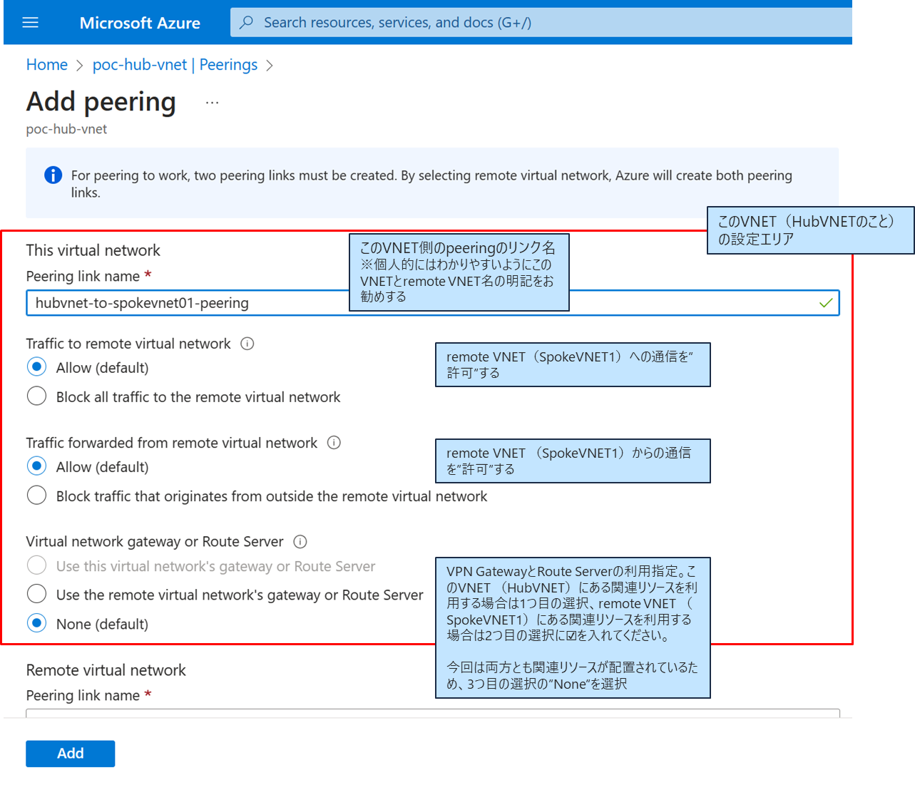Select None (default) gateway option
Viewport: 915px width, 785px height.
[36, 623]
